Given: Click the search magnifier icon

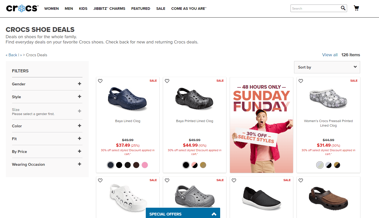Looking at the screenshot, I should (343, 8).
